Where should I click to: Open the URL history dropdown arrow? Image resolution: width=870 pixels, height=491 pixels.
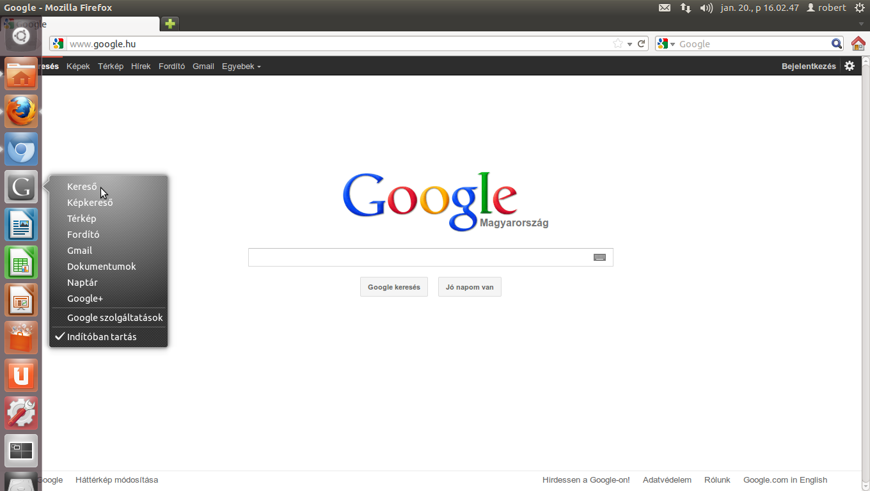tap(629, 44)
